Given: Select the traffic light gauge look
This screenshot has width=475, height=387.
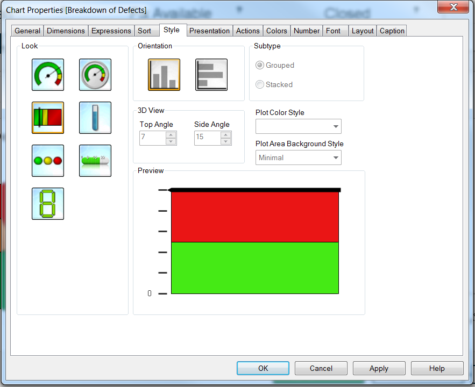Looking at the screenshot, I should pos(48,161).
